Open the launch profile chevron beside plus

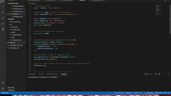click(153, 74)
